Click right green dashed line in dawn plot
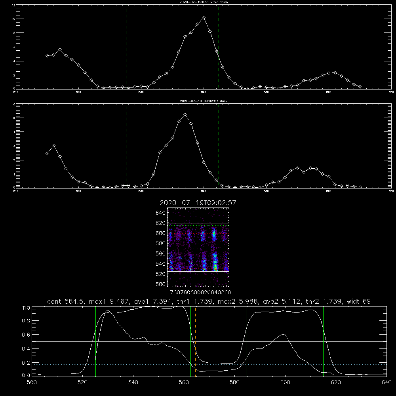Image resolution: width=396 pixels, height=396 pixels. pos(219,47)
